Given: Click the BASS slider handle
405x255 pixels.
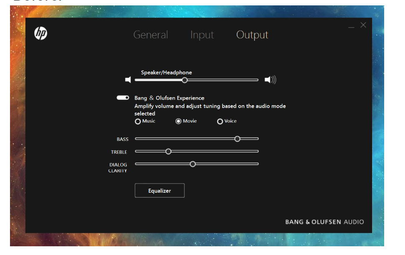Looking at the screenshot, I should (x=237, y=139).
